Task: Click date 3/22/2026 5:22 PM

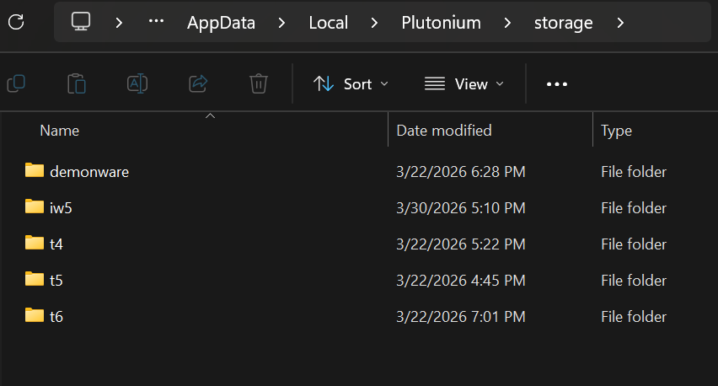Action: tap(461, 244)
